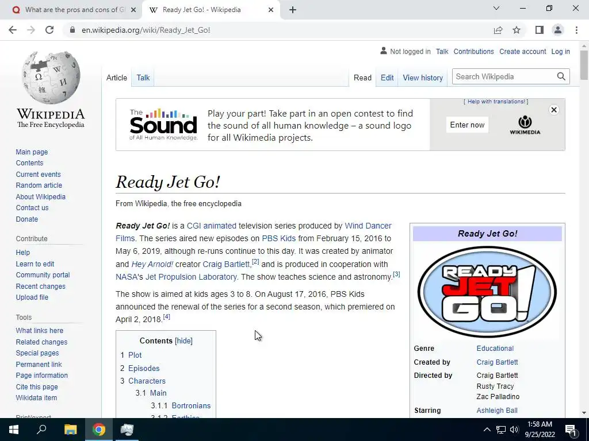The image size is (589, 441).
Task: Bookmark this page with the star
Action: pos(517,30)
